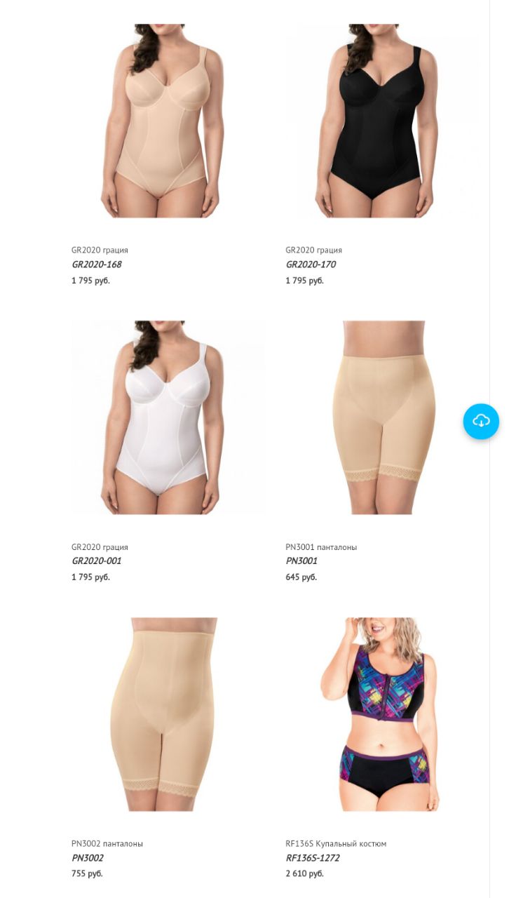Select the PN3001 article link

click(301, 561)
